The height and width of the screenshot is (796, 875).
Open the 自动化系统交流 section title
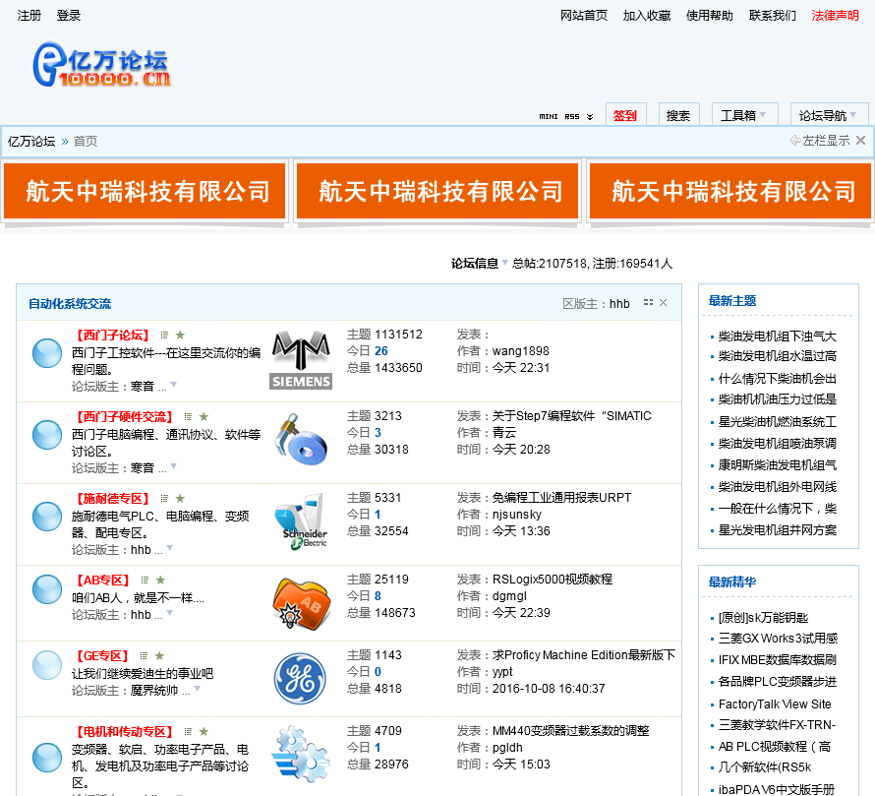coord(70,304)
